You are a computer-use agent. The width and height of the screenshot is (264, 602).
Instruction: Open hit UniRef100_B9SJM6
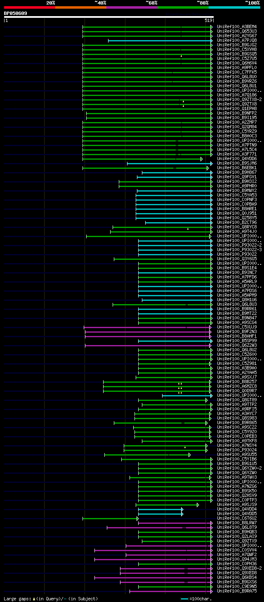click(237, 163)
